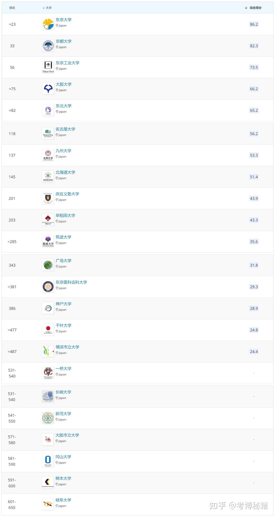Click the 大阪大学 blue logo
Viewport: 275px width, 517px height.
pyautogui.click(x=48, y=89)
